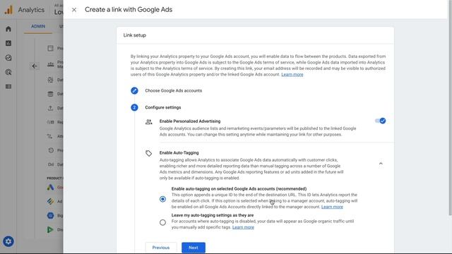
Task: Close the Create a link panel
Action: (x=74, y=10)
